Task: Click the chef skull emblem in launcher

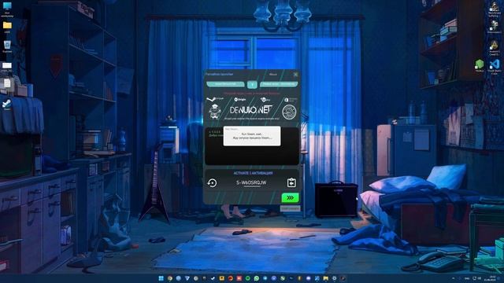Action: click(x=214, y=112)
